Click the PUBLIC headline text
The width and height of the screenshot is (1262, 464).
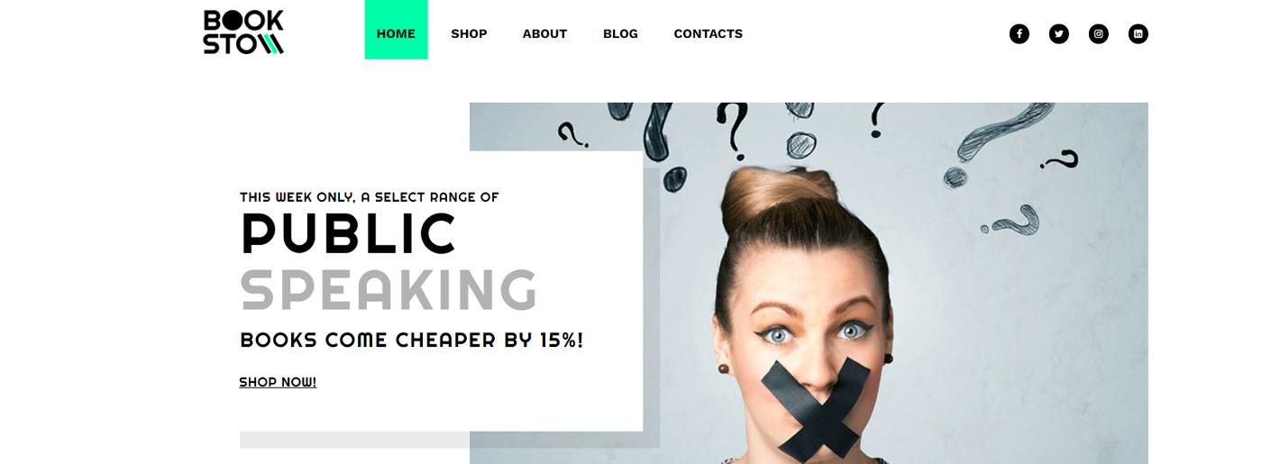[349, 233]
